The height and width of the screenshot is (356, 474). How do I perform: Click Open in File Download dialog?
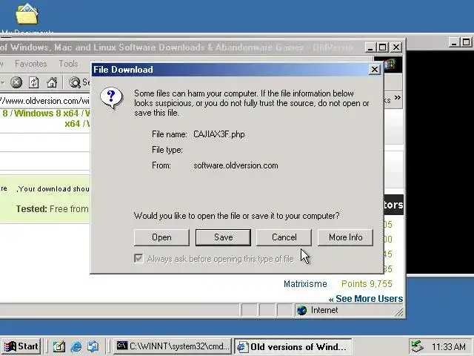[x=161, y=237]
